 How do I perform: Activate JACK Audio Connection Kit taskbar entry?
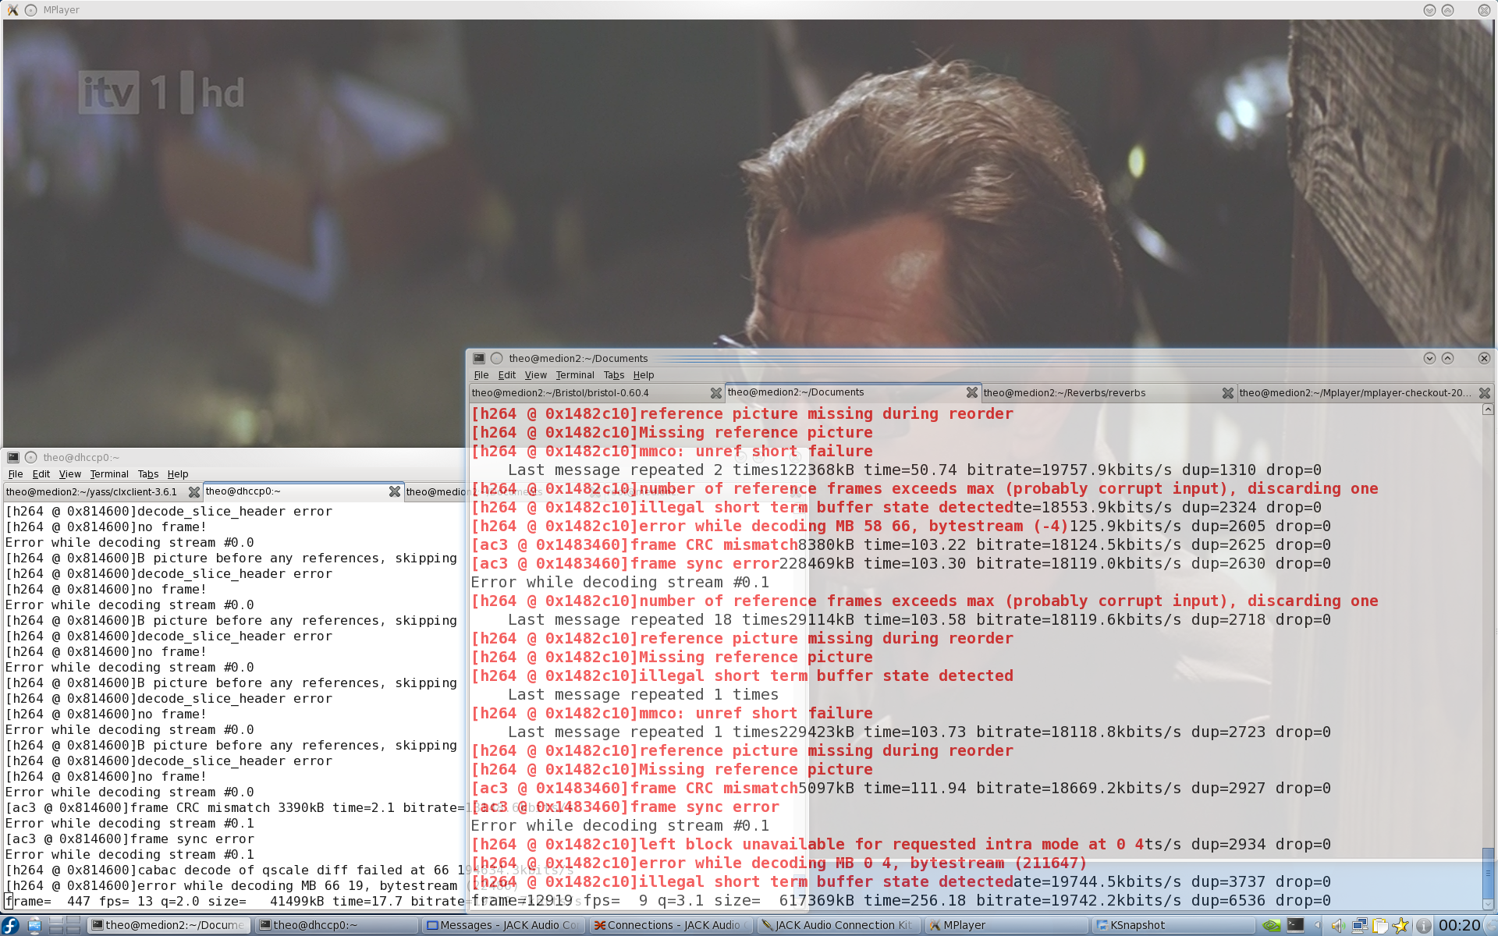(840, 925)
